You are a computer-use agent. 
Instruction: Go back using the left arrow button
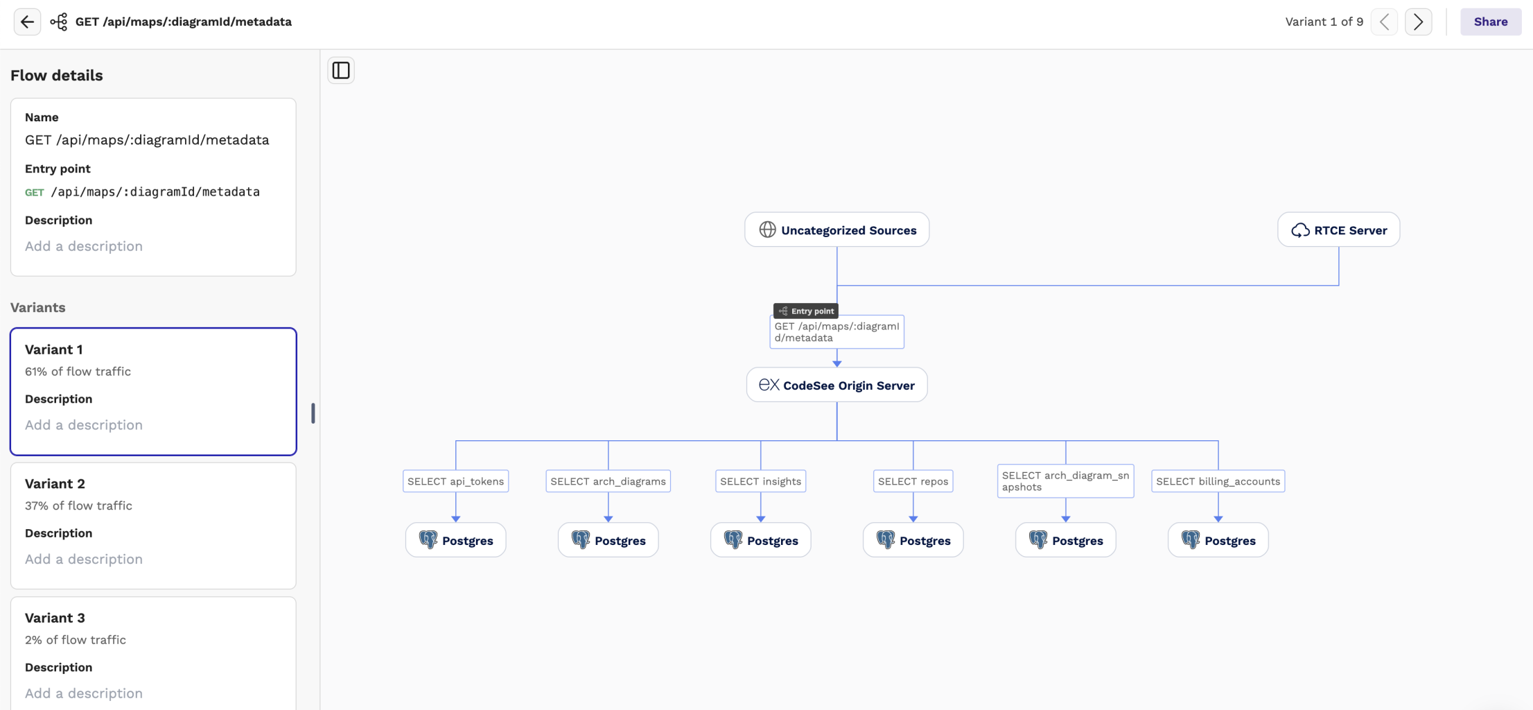[27, 21]
